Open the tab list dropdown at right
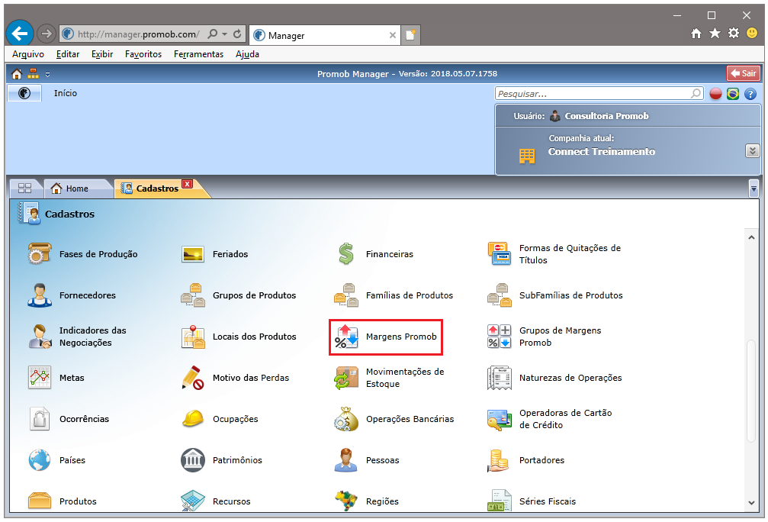Viewport: 768px width, 522px height. pyautogui.click(x=754, y=188)
